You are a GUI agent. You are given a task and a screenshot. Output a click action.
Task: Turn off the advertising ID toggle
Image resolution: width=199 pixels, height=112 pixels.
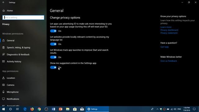click(x=53, y=31)
